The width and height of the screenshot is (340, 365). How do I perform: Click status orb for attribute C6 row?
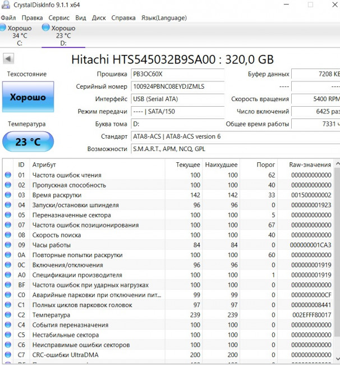point(8,345)
